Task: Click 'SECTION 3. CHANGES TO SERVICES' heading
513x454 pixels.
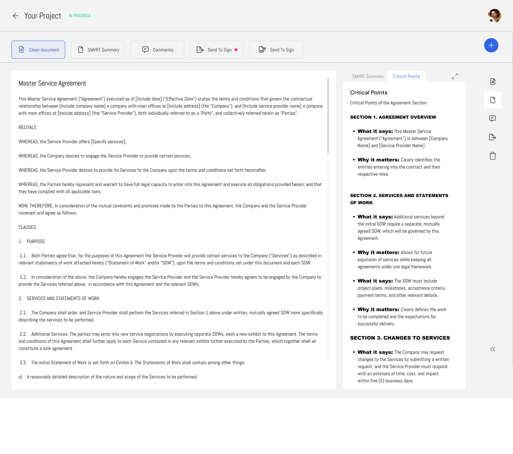Action: [400, 338]
